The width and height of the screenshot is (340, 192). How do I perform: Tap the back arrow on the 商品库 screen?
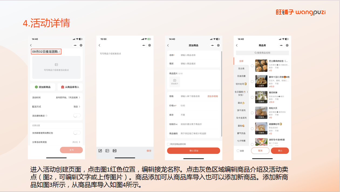pos(237,45)
